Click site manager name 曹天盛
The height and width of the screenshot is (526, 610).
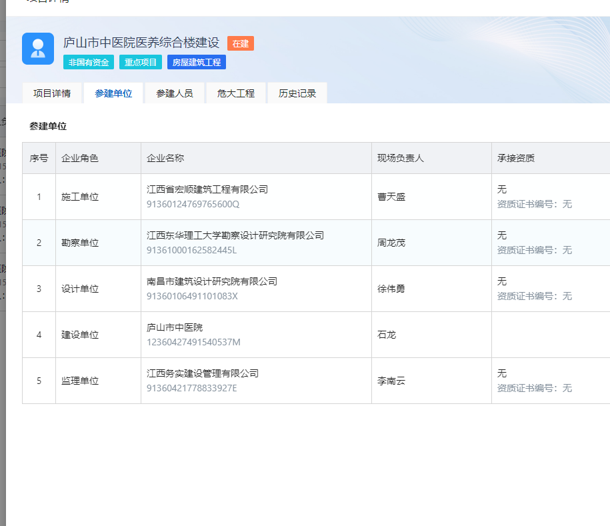[391, 197]
